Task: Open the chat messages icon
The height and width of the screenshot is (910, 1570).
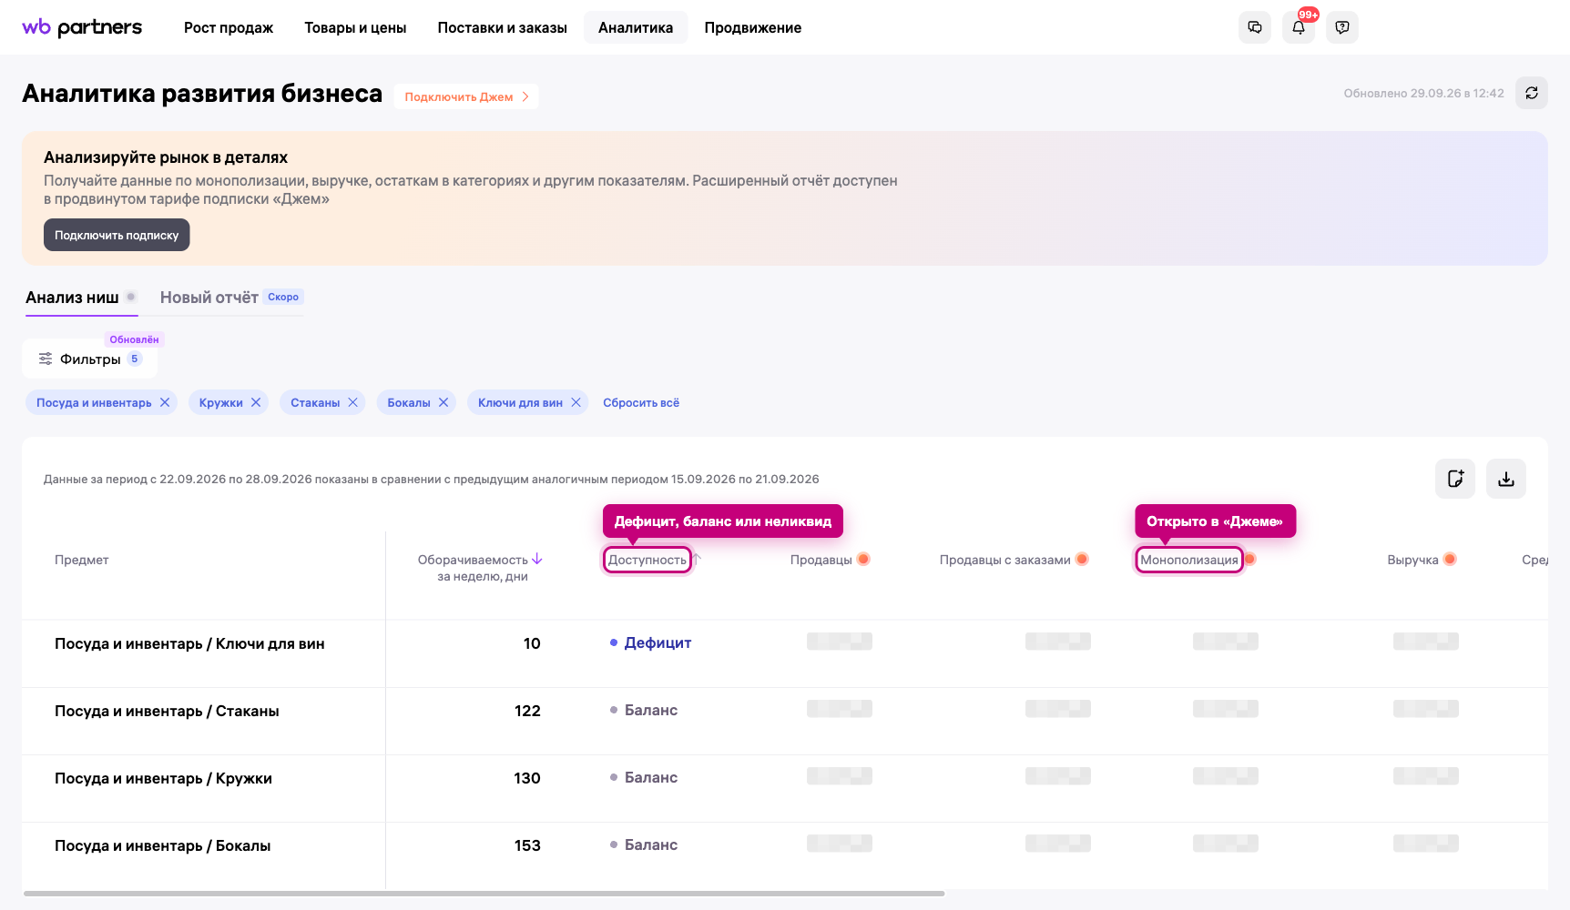Action: pos(1255,27)
